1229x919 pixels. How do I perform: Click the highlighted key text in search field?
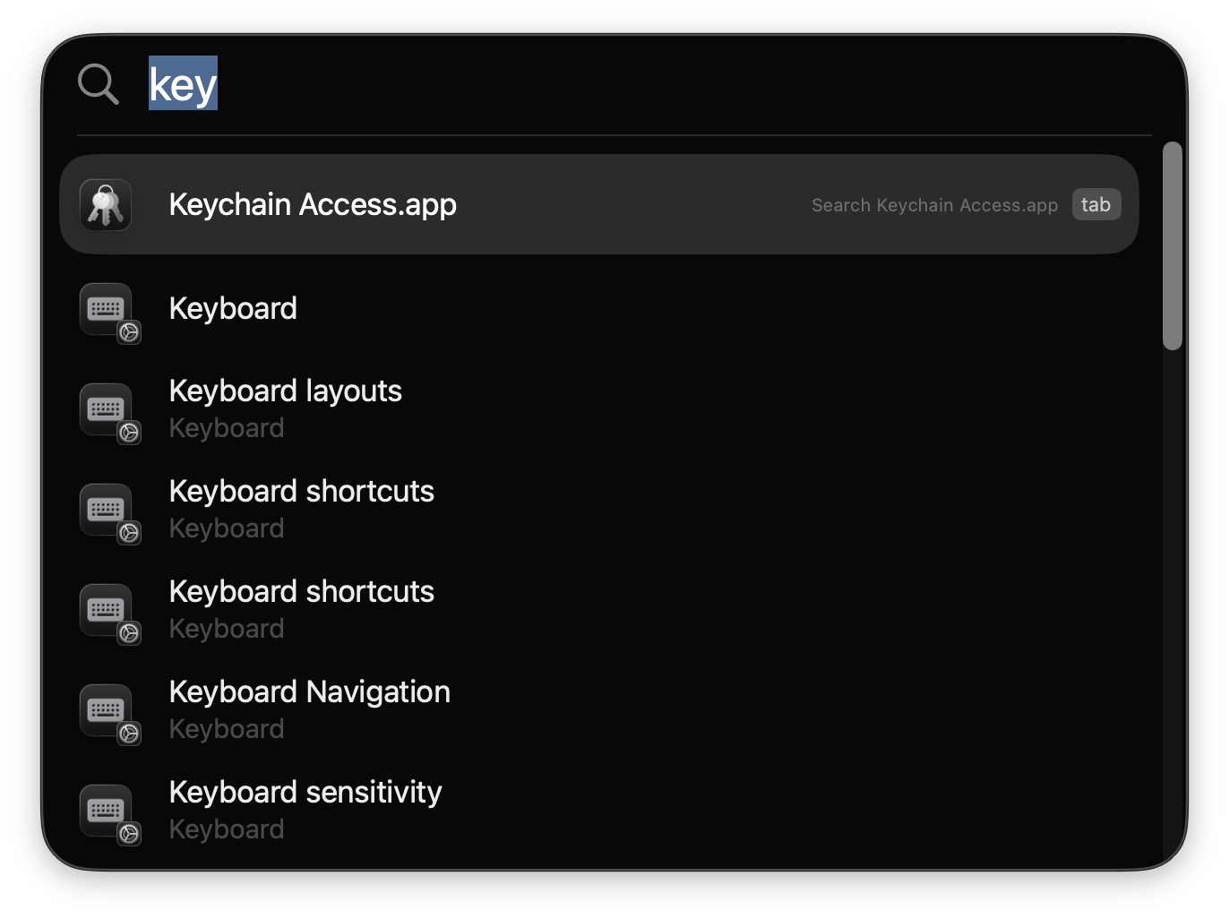tap(182, 83)
